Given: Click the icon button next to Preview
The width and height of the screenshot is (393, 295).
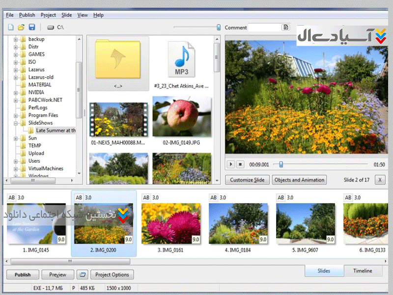Looking at the screenshot, I should [83, 275].
